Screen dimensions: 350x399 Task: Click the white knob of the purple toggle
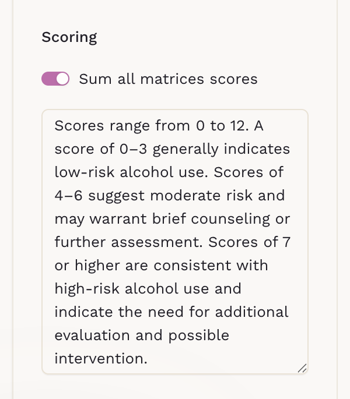62,79
